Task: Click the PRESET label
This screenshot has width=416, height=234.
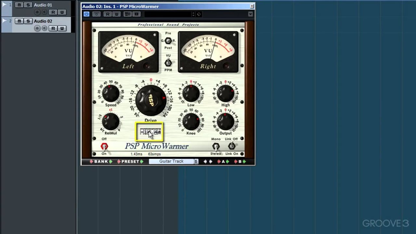Action: (x=130, y=162)
